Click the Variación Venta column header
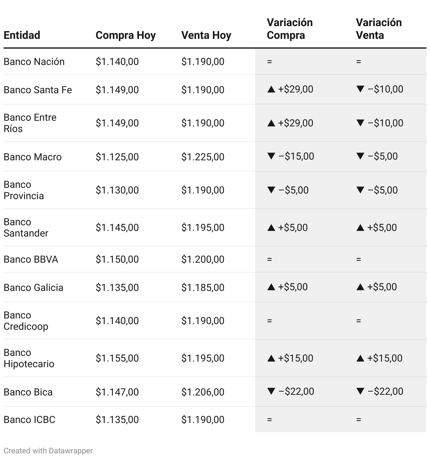 point(379,29)
